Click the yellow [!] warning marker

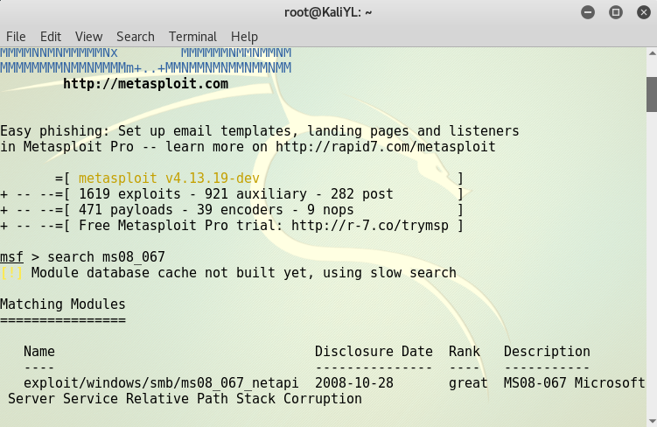pyautogui.click(x=11, y=273)
